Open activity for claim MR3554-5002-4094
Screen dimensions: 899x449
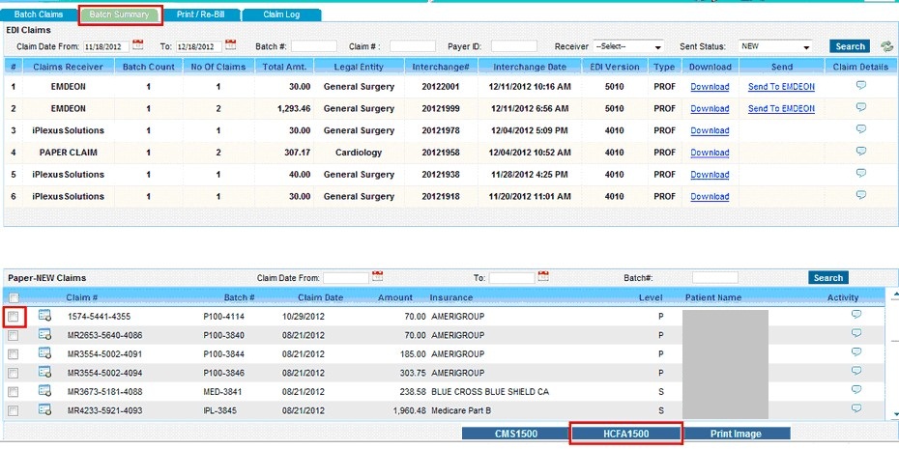coord(856,371)
